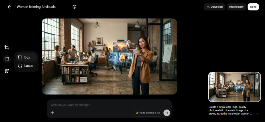This screenshot has width=265, height=122.
Task: Click the plus icon to add attachment
Action: pos(52,113)
